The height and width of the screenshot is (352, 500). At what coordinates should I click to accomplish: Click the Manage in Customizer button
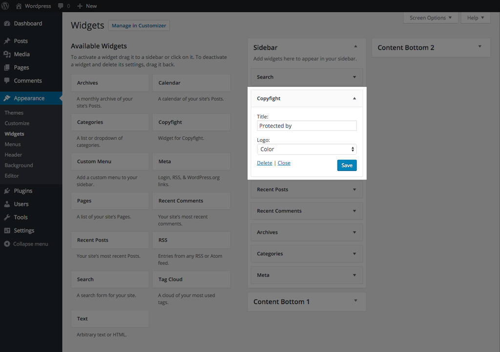pyautogui.click(x=139, y=25)
